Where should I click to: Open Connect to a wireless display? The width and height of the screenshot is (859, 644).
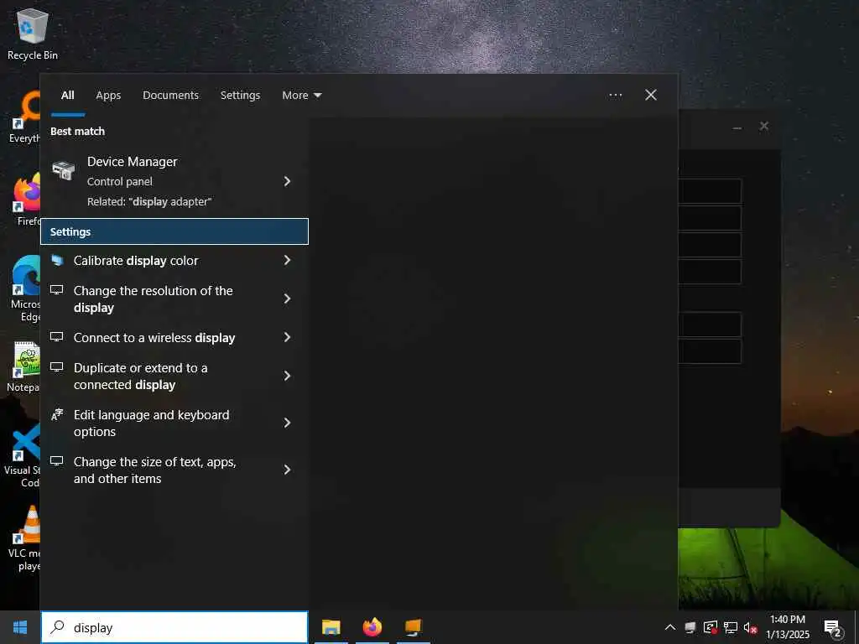click(174, 338)
